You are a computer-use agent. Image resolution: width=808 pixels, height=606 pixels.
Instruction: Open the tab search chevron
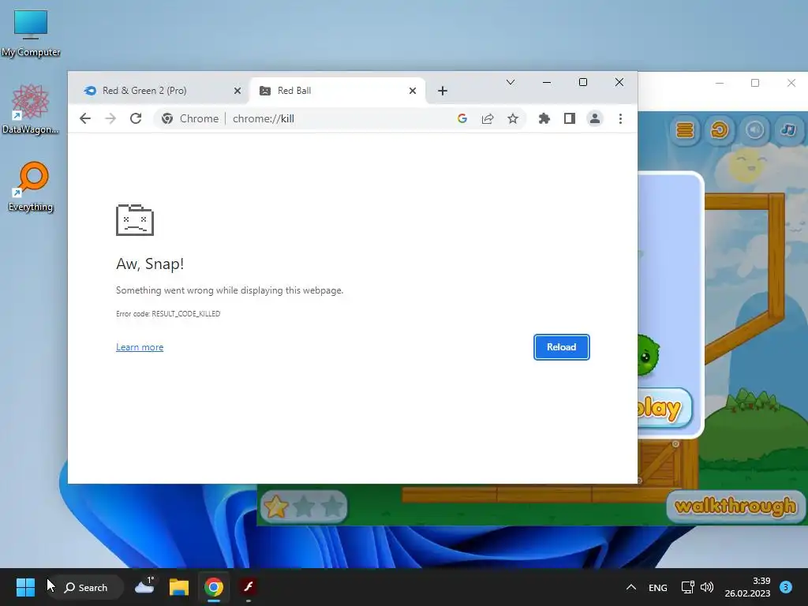511,82
